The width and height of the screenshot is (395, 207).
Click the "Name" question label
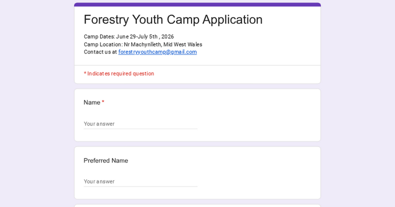(92, 103)
